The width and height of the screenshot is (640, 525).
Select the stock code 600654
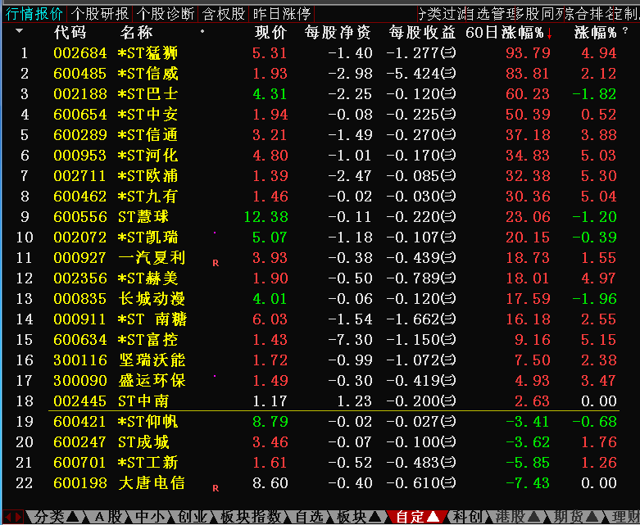80,115
